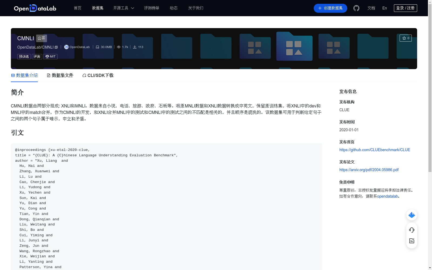
Task: Open the CLI/SDK下载 tab
Action: [97, 75]
